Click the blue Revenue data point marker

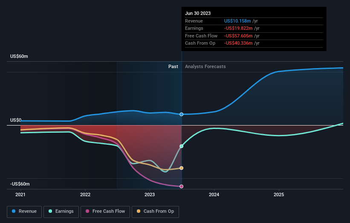182,114
